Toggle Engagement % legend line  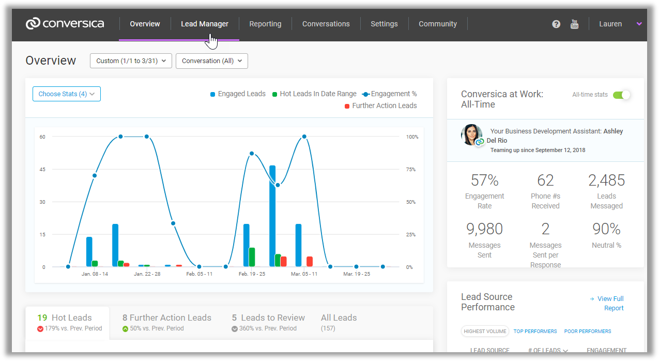(x=389, y=94)
